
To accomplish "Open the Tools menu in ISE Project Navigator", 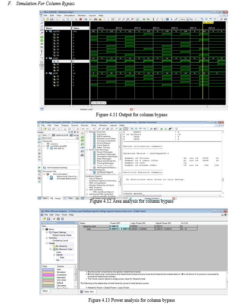I will click(94, 125).
